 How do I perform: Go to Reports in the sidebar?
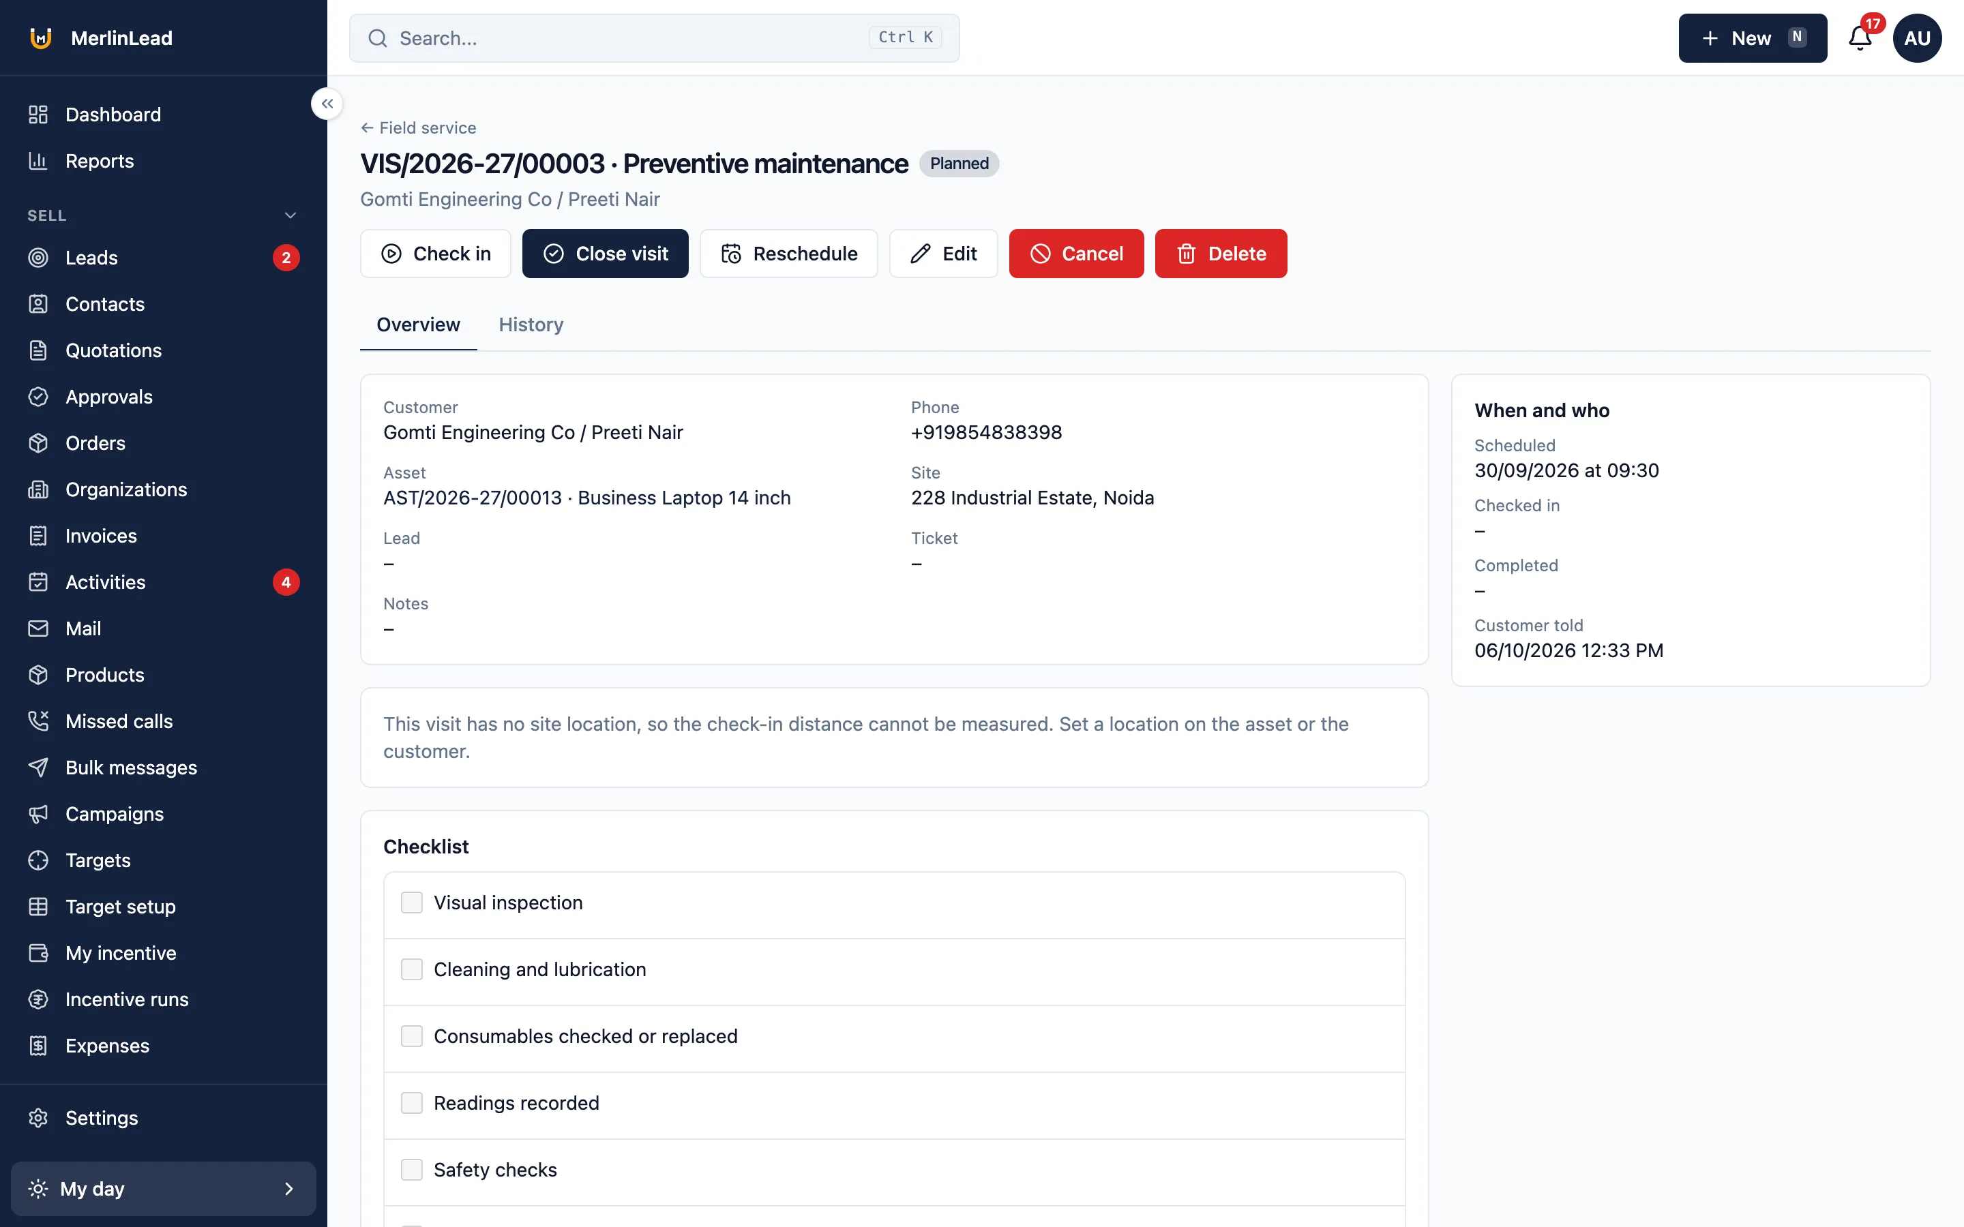163,161
